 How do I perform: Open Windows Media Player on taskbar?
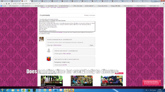(18, 90)
